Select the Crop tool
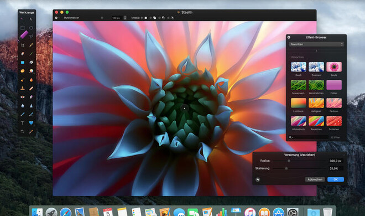The height and width of the screenshot is (216, 365). point(22,45)
